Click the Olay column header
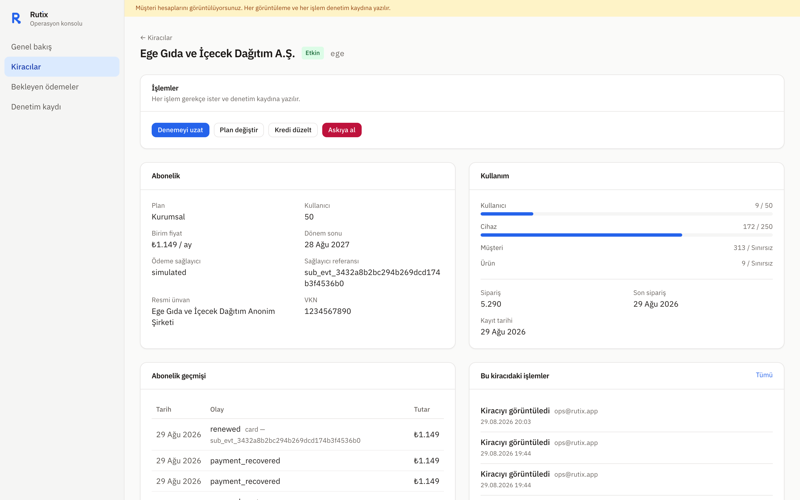Viewport: 800px width, 500px height. (x=217, y=409)
